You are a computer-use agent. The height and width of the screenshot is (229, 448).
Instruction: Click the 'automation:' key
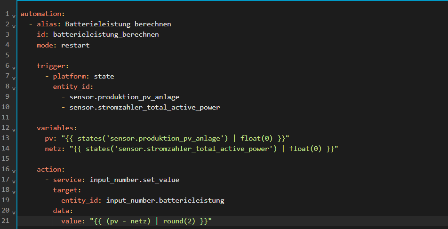pos(43,14)
